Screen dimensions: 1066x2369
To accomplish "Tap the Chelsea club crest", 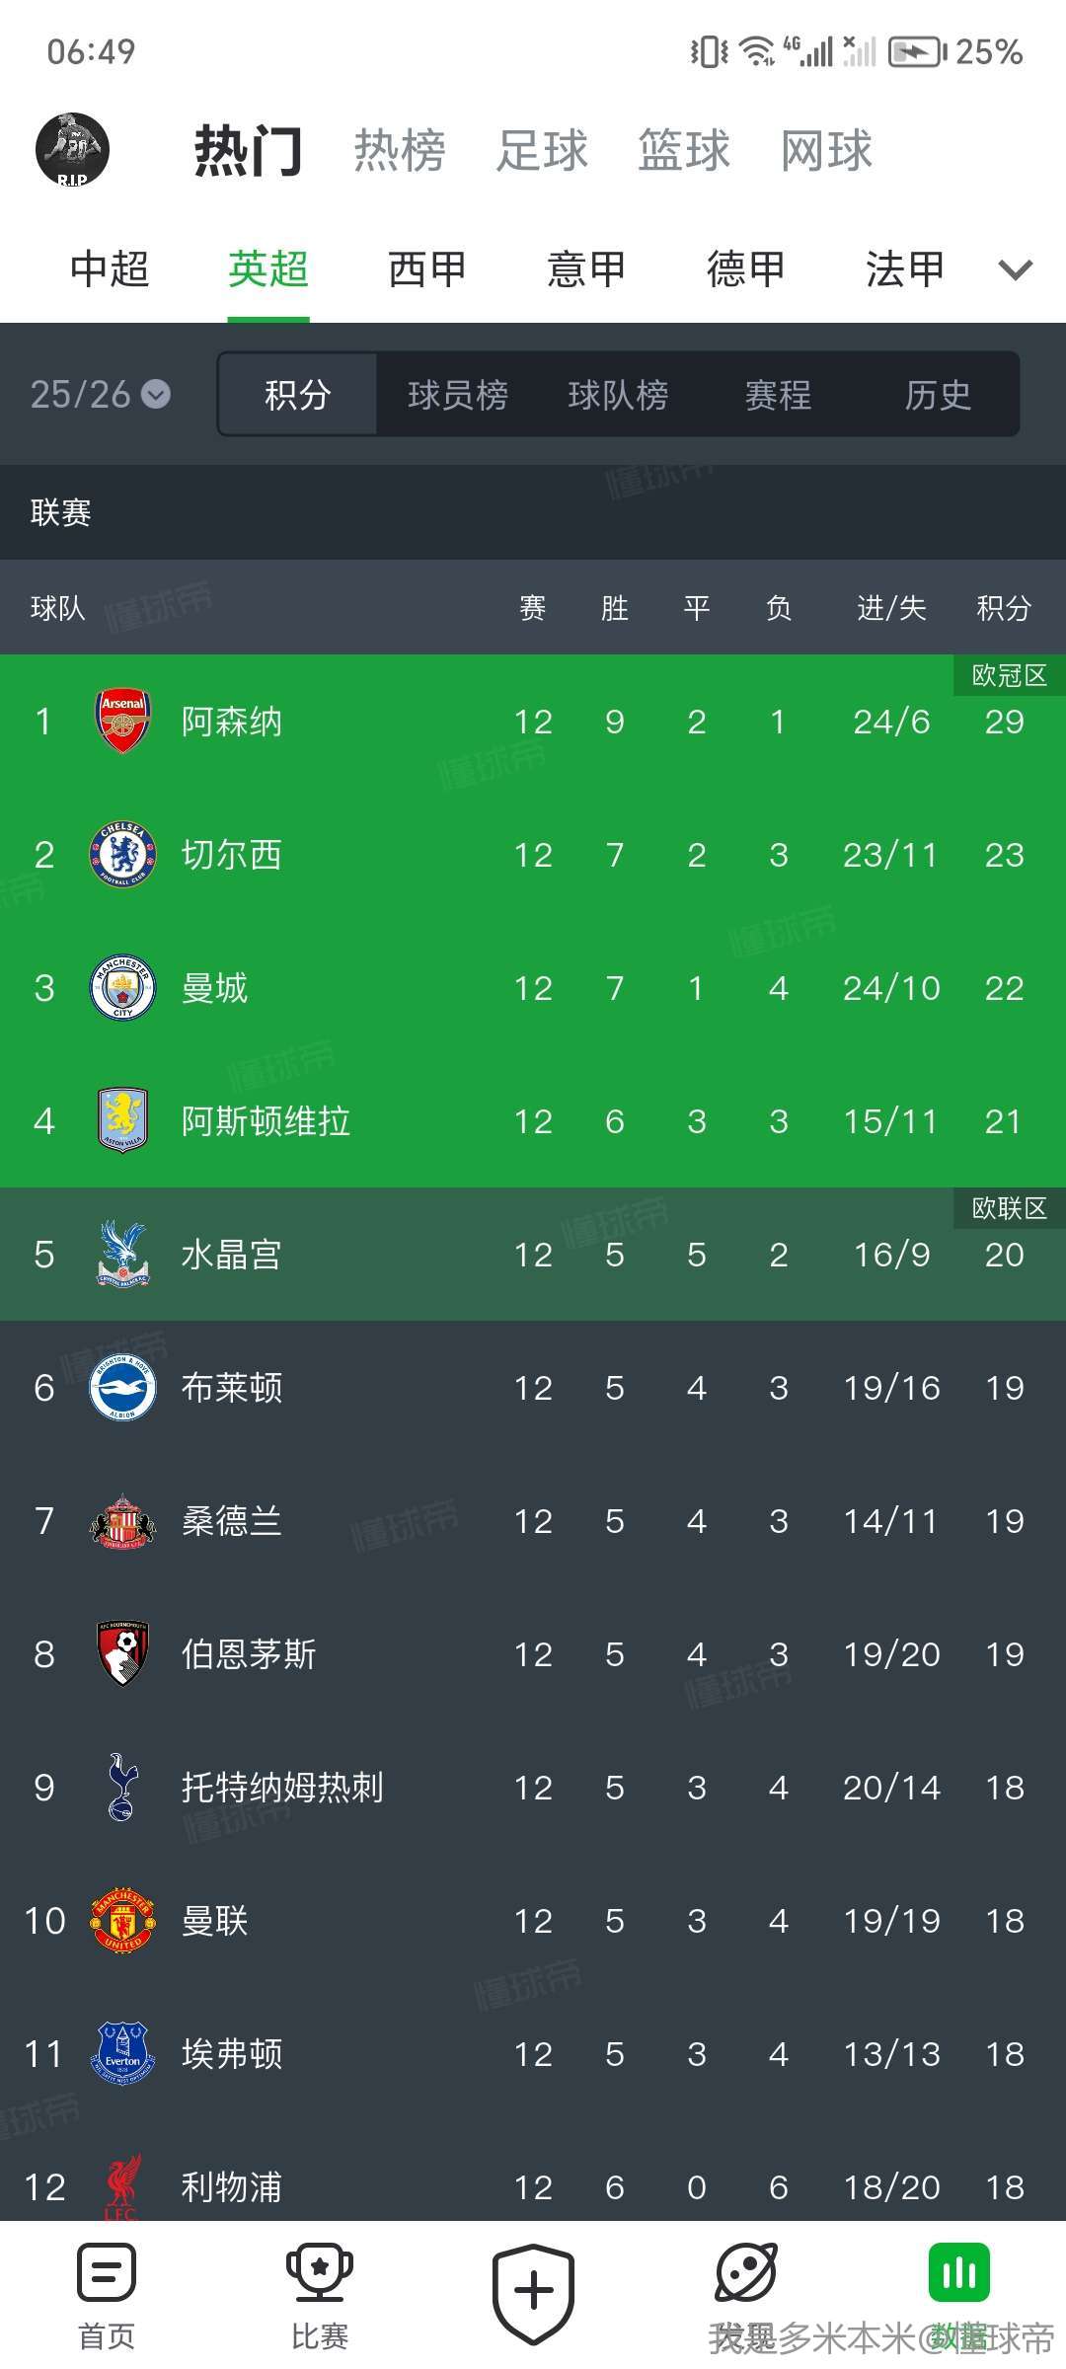I will coord(122,855).
